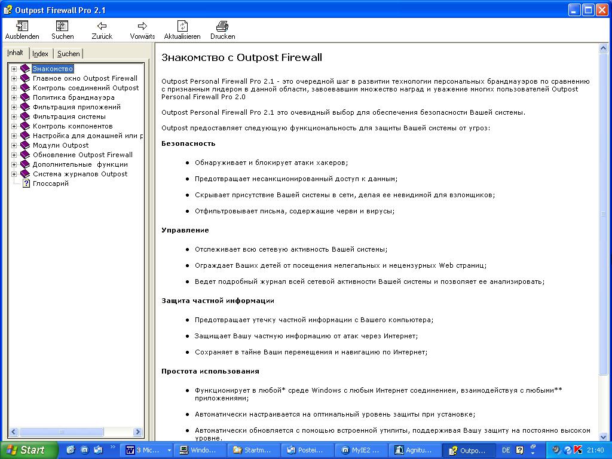
Task: Expand the Фильтрация приложений node
Action: [x=14, y=107]
